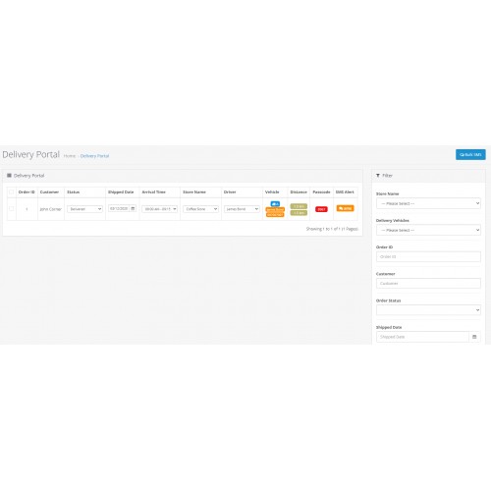Open the Status dropdown for John Corner
This screenshot has height=491, width=491.
click(84, 209)
